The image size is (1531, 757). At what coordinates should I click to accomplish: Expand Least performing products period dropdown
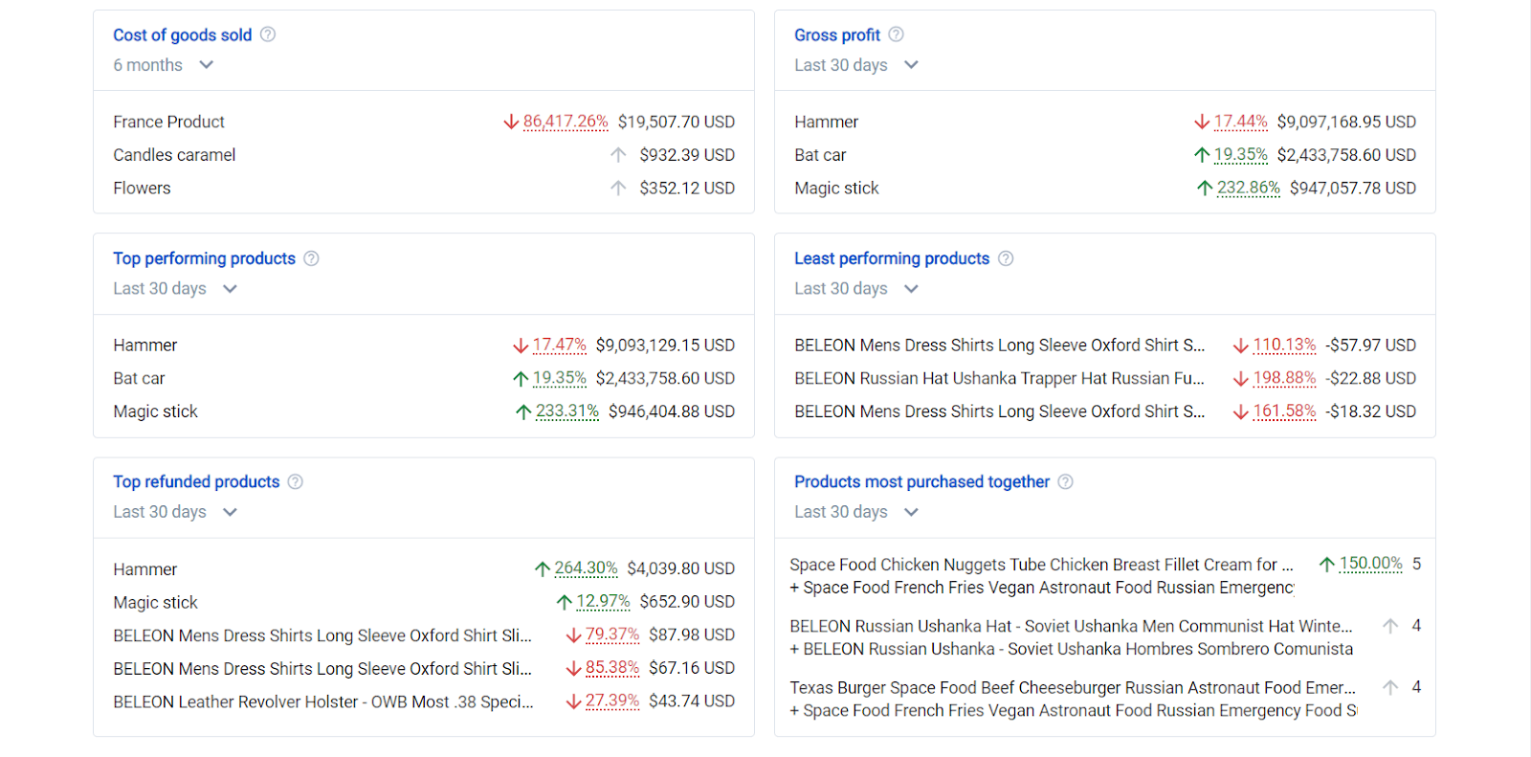pos(855,289)
